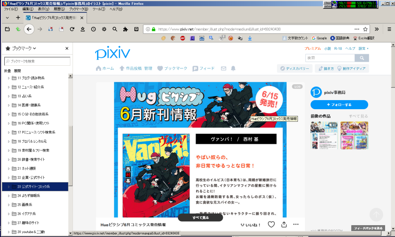The image size is (395, 237).
Task: Click the pixiv 検索 input field
Action: point(330,58)
